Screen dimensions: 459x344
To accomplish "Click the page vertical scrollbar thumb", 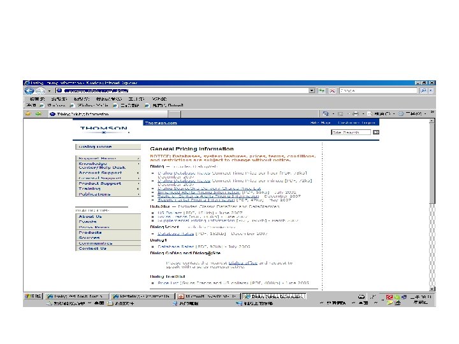I will click(432, 164).
